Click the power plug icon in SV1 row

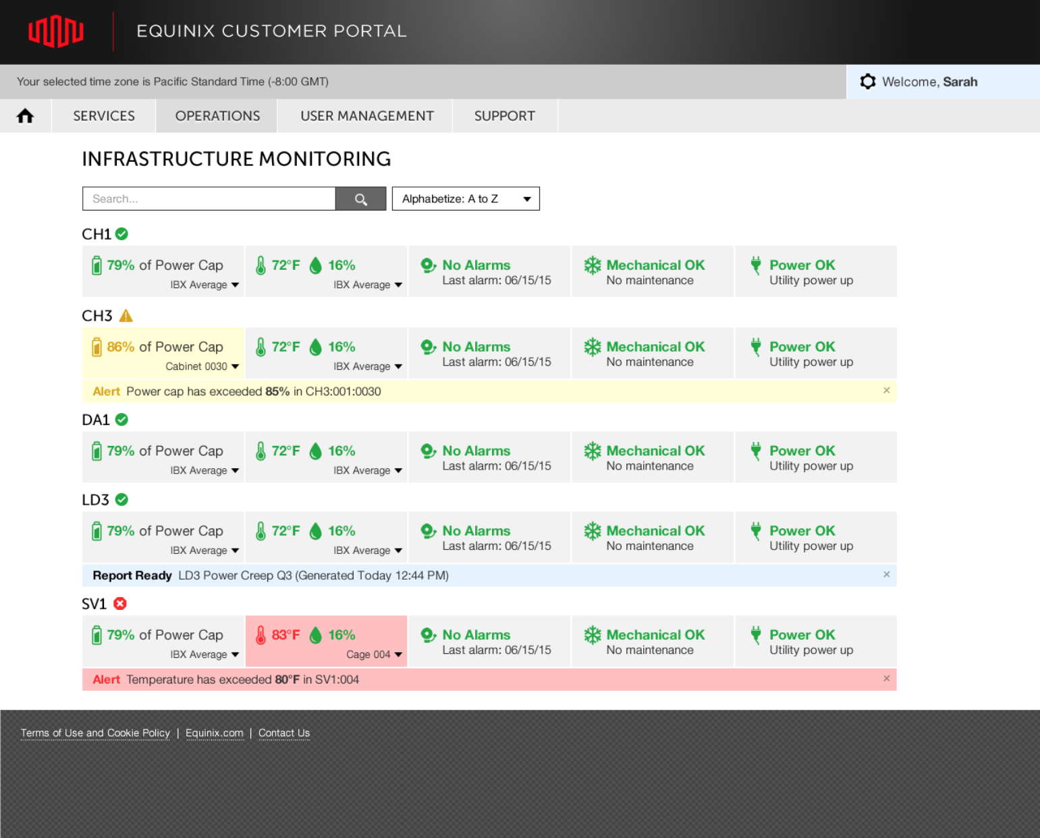(756, 635)
